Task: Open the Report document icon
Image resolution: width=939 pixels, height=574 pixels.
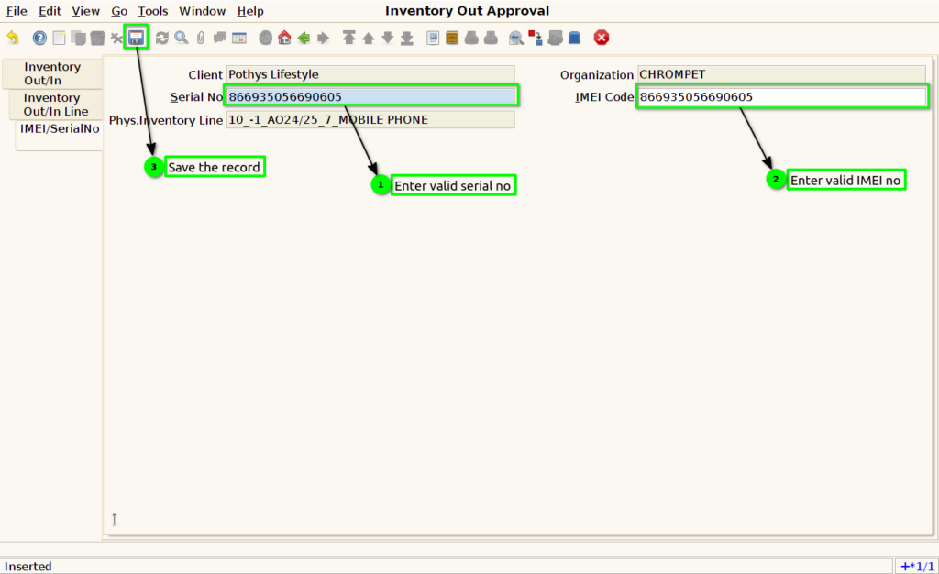Action: pos(433,38)
